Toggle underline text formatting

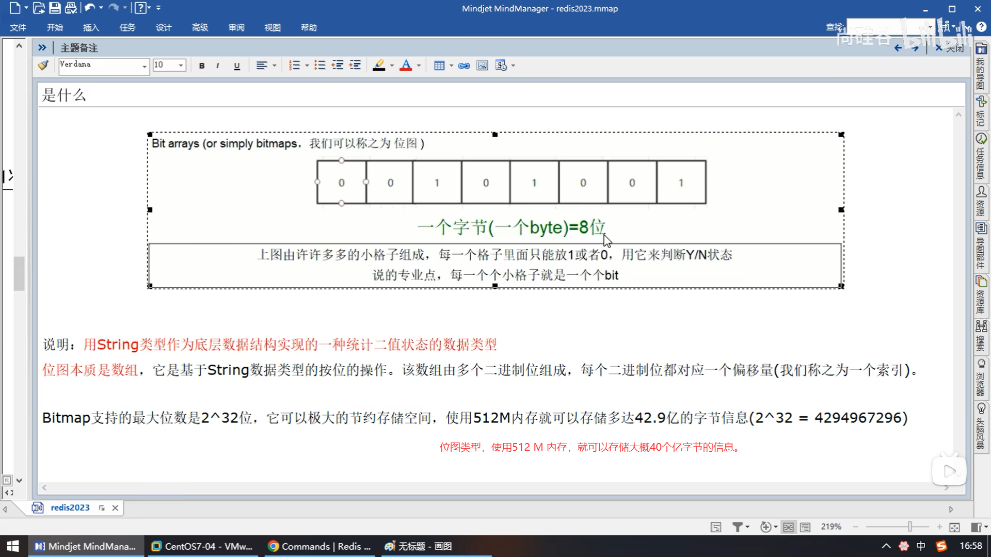(237, 65)
